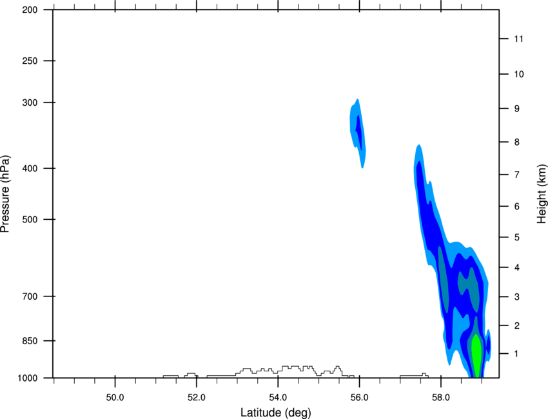Select the 1000 pressure tick label

click(27, 378)
